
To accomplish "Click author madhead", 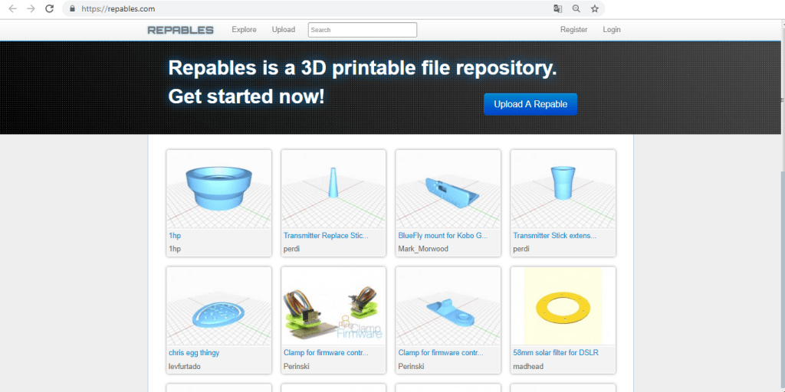I will pyautogui.click(x=528, y=366).
